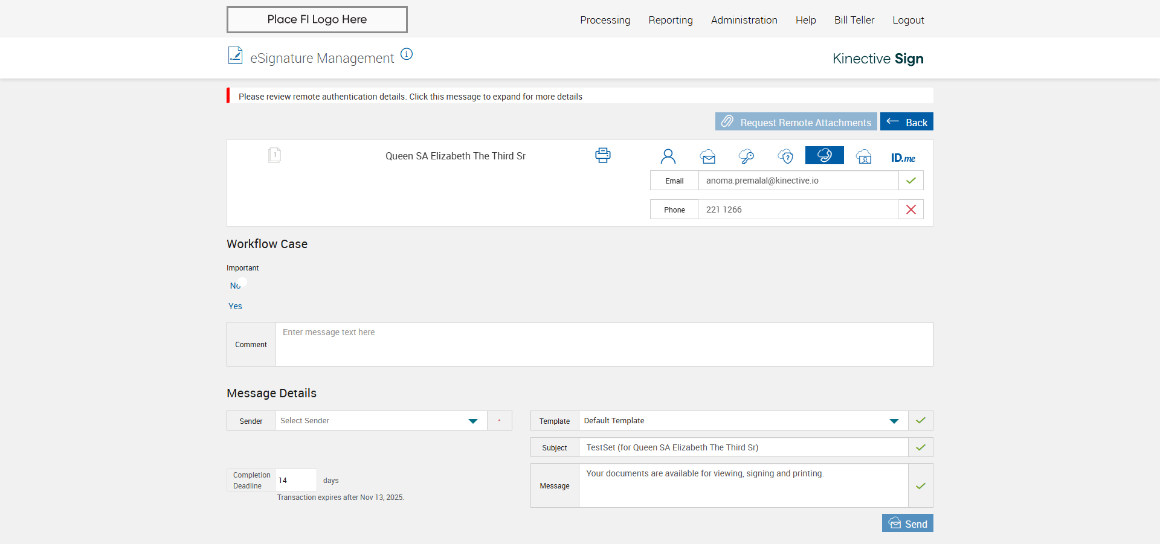Set Important to No
The height and width of the screenshot is (544, 1160).
click(234, 286)
